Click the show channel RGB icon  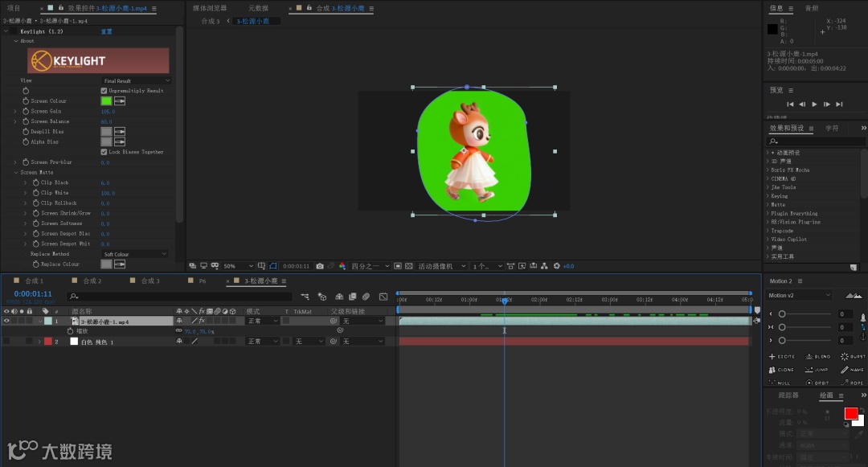[x=342, y=266]
